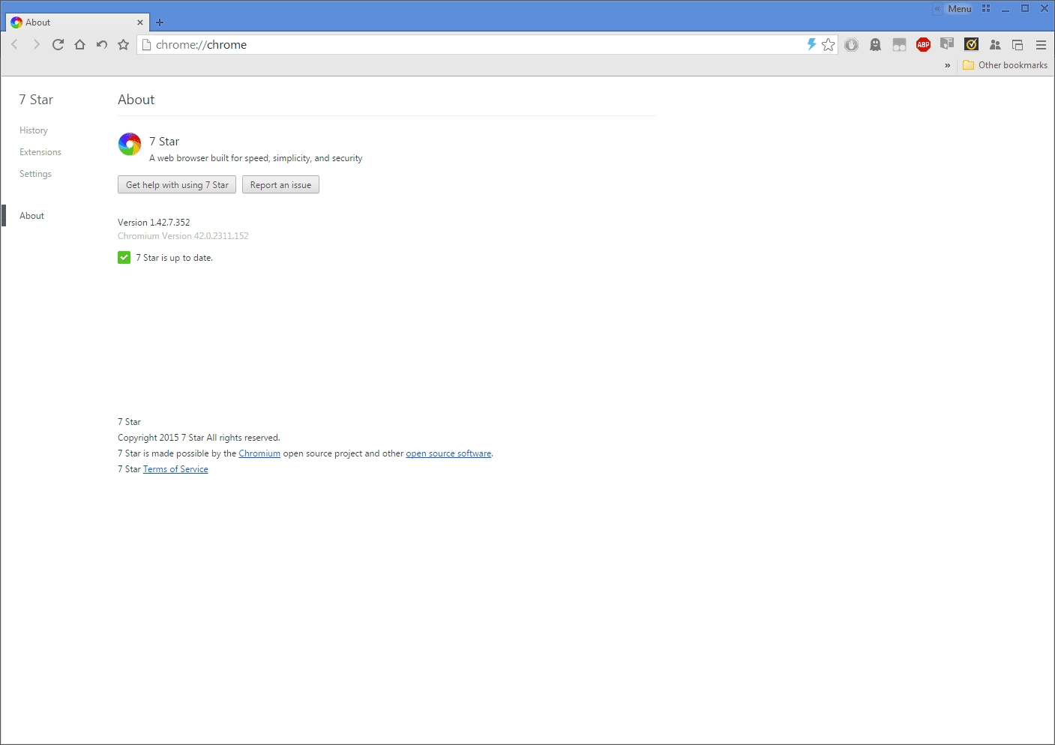Click the 7 Star logo in About section
Viewport: 1055px width, 745px height.
pyautogui.click(x=130, y=144)
